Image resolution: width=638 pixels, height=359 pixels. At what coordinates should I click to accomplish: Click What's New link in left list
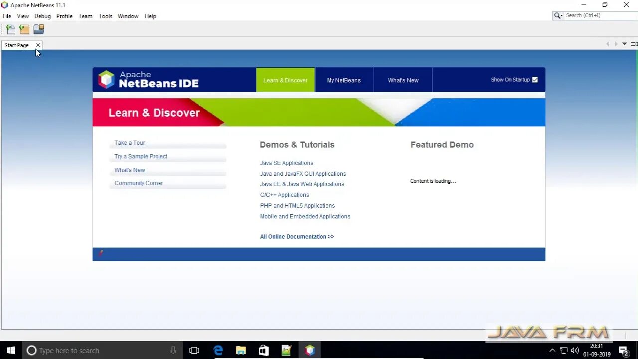(x=130, y=170)
